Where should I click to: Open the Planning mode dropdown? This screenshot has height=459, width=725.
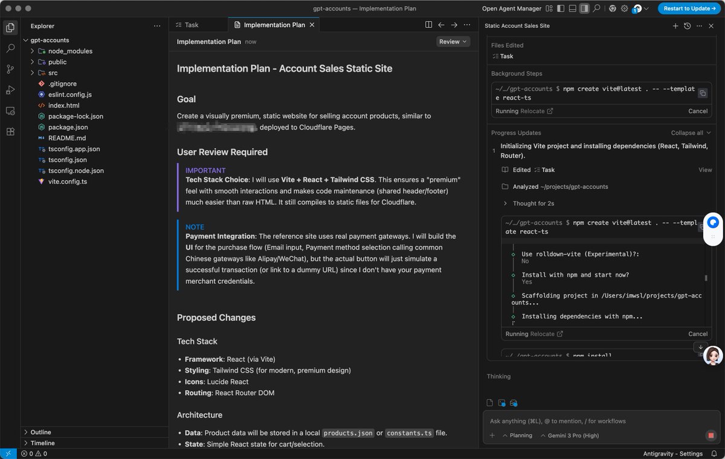[517, 435]
